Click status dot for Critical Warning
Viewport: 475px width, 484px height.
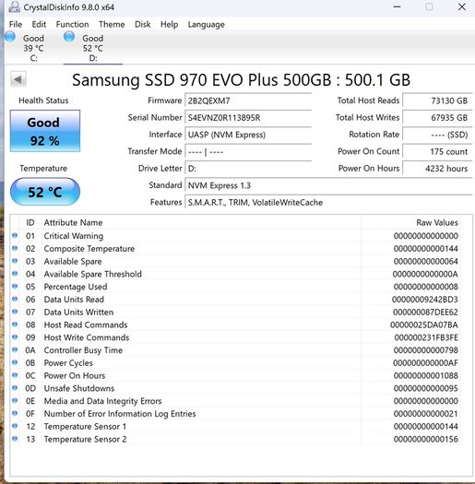(15, 235)
